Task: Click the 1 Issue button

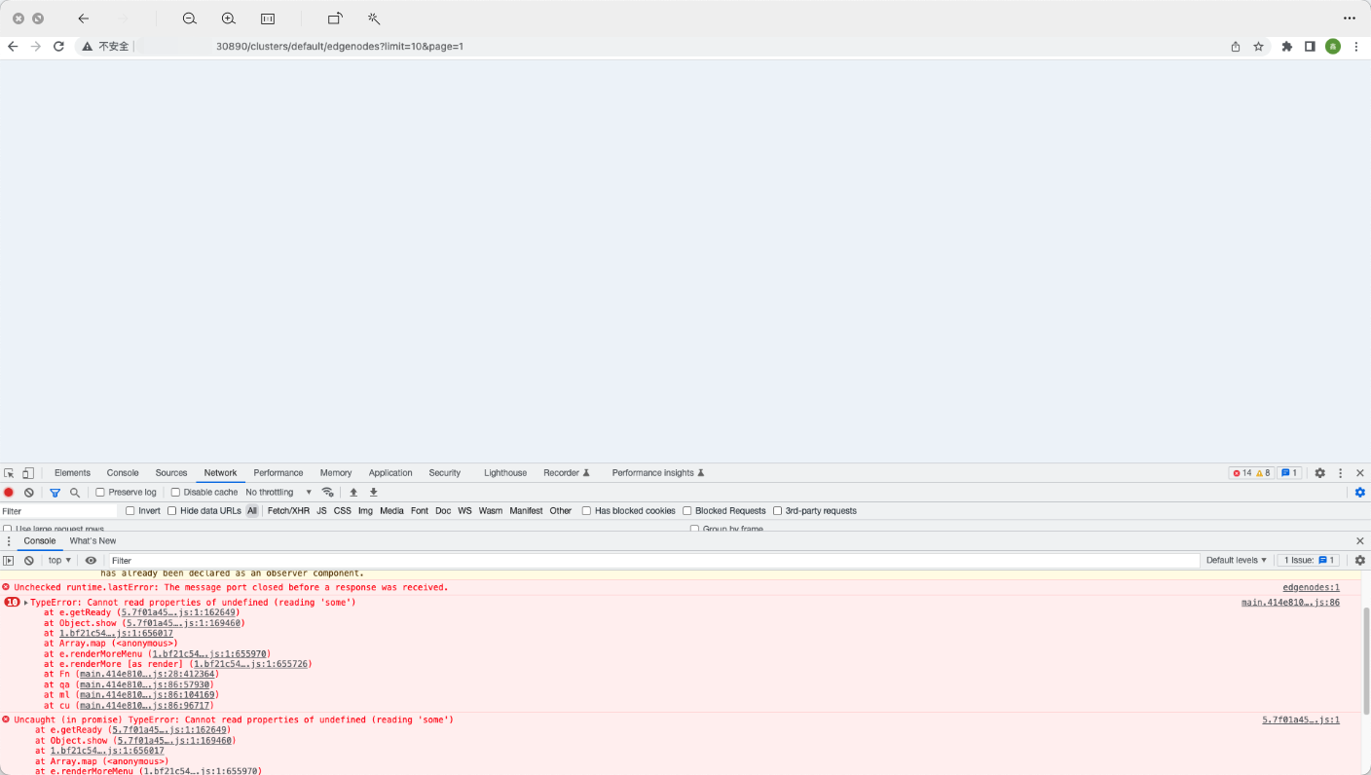Action: pyautogui.click(x=1309, y=561)
